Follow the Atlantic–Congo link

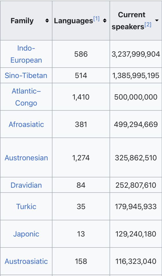[x=26, y=97]
